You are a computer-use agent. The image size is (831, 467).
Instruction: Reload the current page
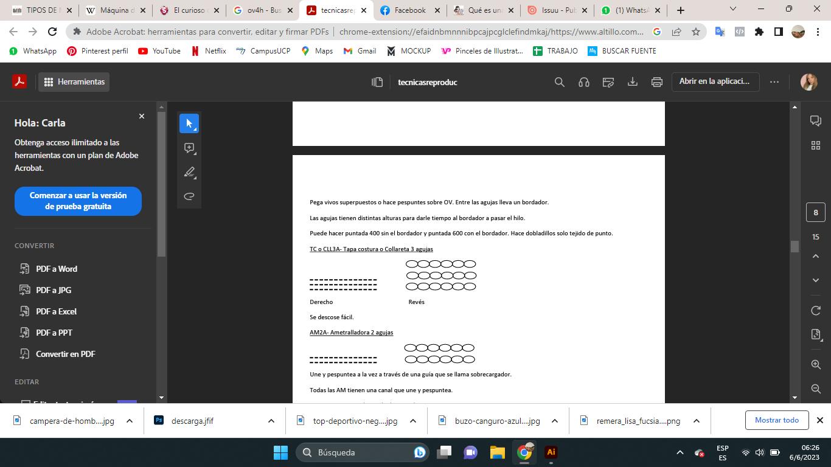[52, 32]
